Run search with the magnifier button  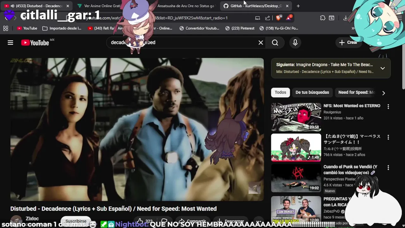(x=275, y=42)
